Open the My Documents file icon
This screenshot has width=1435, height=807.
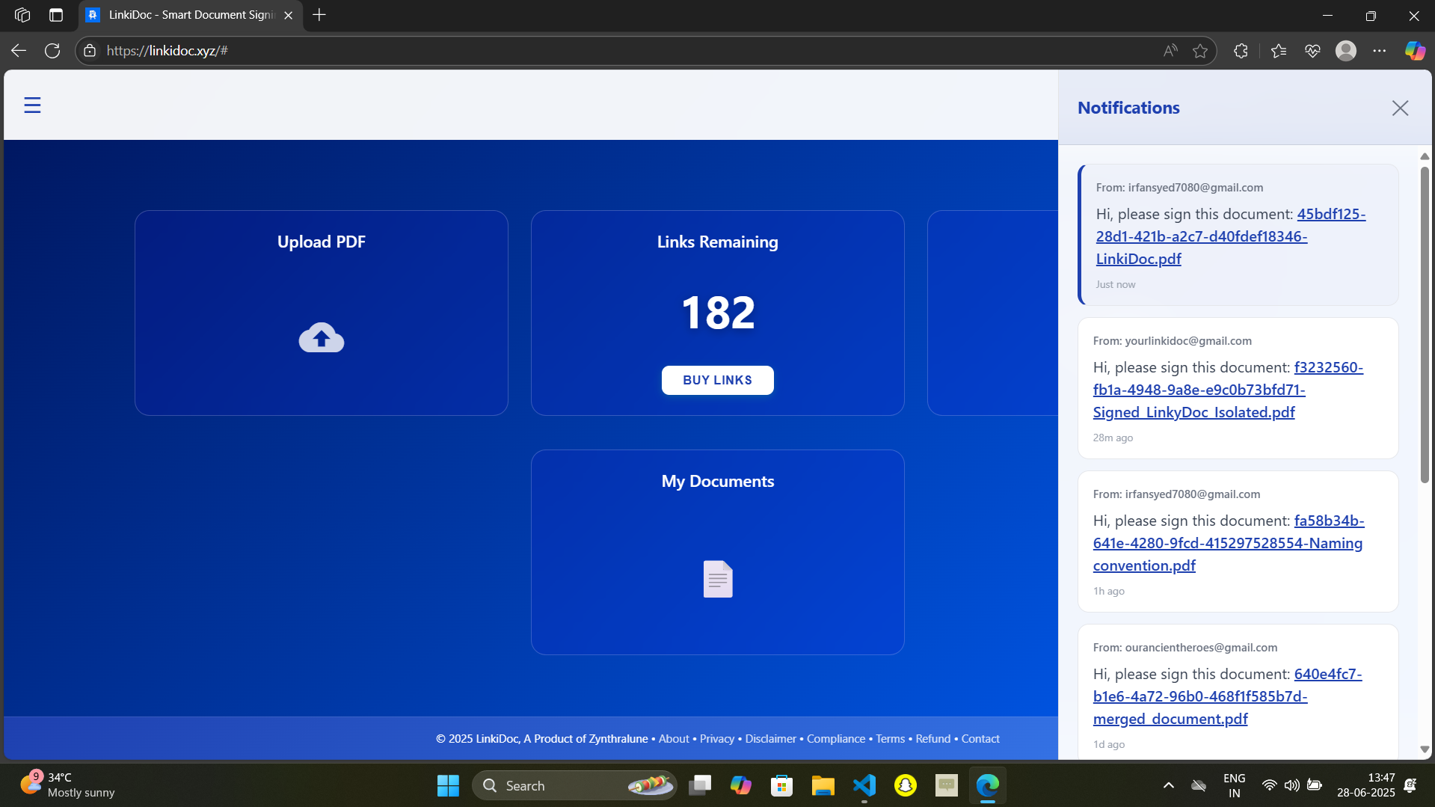pos(718,579)
